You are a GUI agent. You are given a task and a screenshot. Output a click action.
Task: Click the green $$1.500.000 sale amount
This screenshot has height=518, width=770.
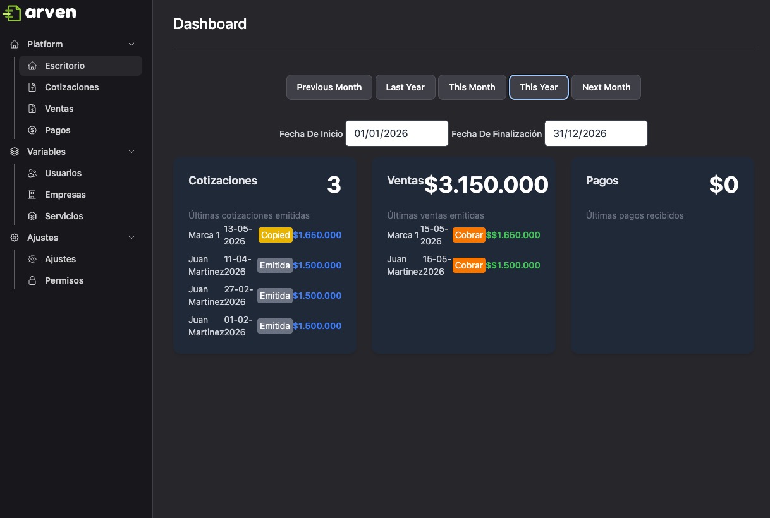click(x=513, y=265)
